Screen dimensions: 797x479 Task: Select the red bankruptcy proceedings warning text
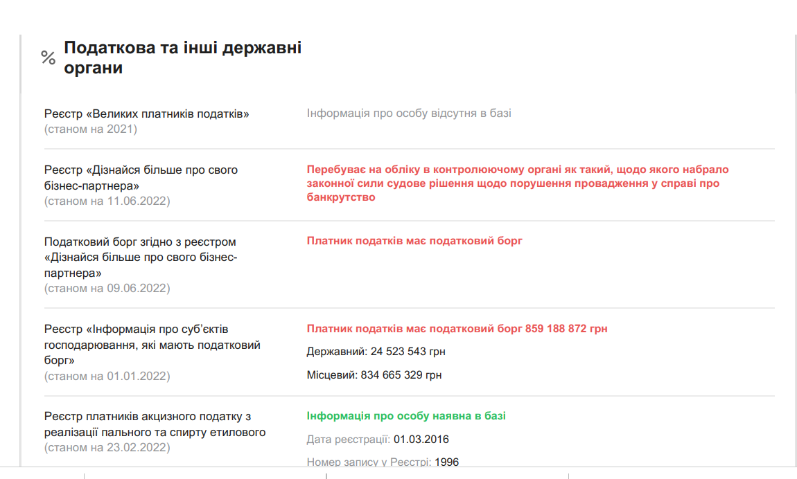pos(517,183)
